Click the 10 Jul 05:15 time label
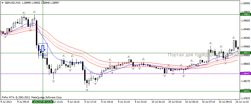 click(192, 102)
